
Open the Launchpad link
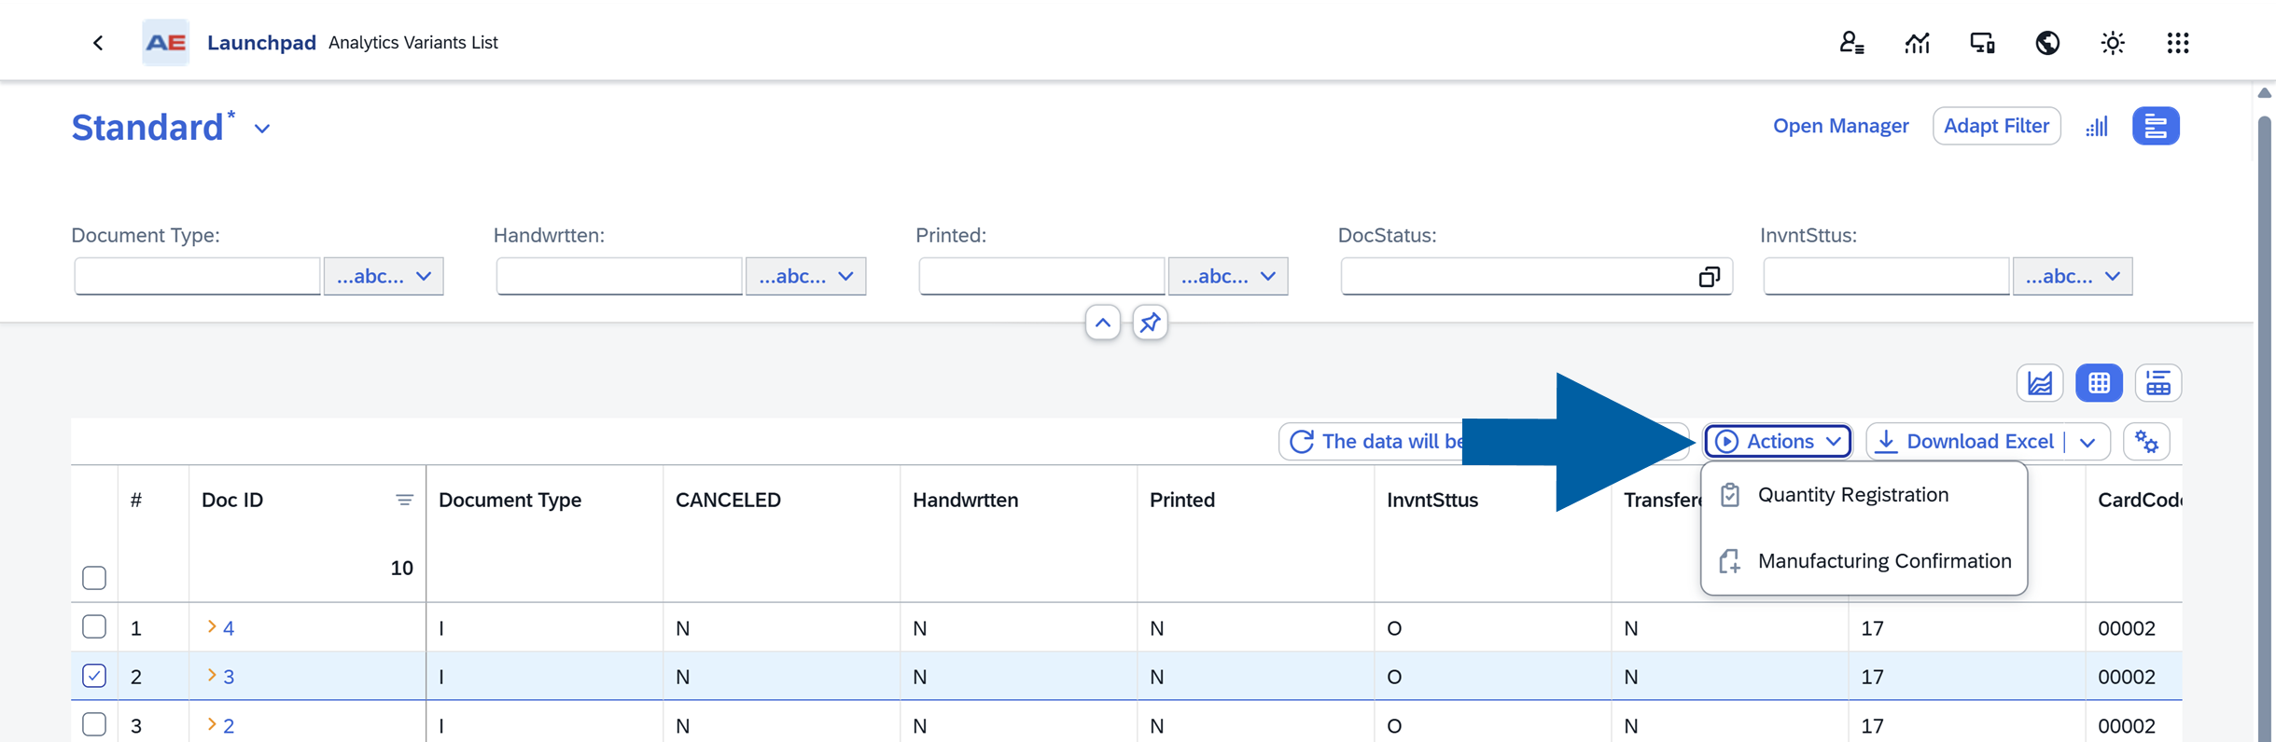261,43
